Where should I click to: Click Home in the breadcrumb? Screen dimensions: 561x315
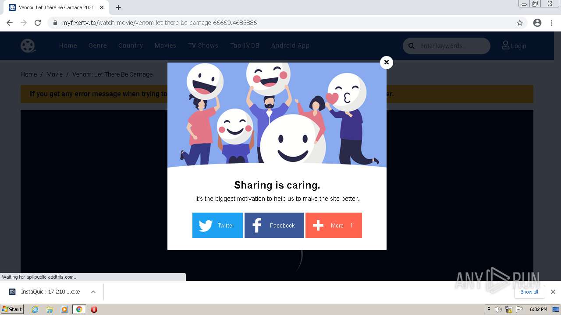click(x=28, y=74)
